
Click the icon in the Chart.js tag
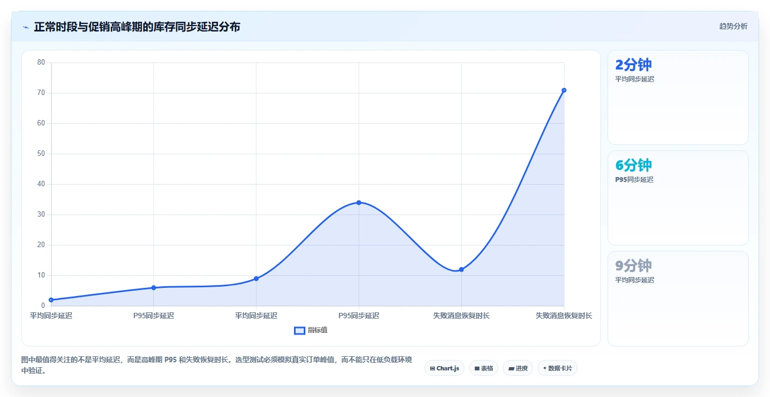(x=432, y=369)
